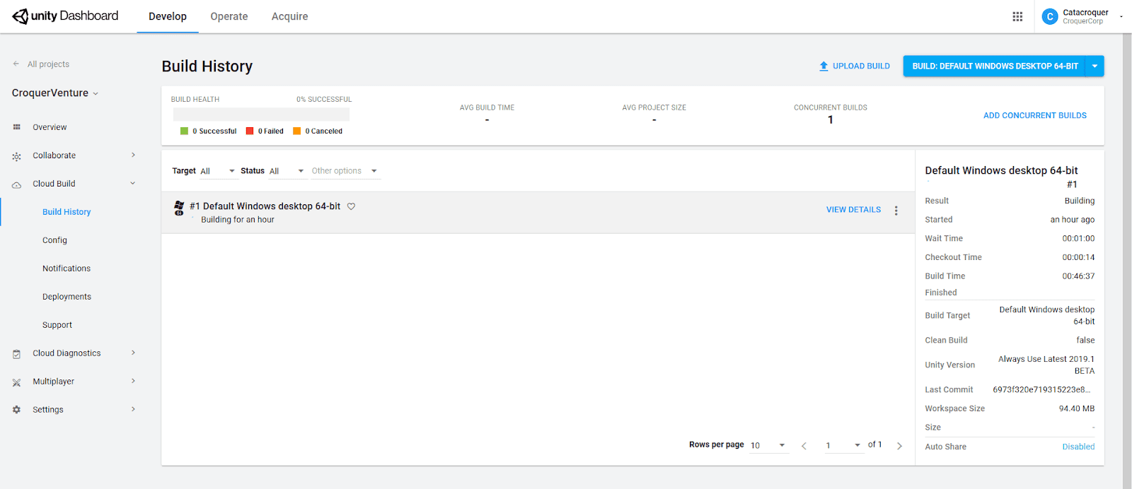Click the Build Time value 00:46:37
This screenshot has width=1132, height=489.
(1078, 276)
